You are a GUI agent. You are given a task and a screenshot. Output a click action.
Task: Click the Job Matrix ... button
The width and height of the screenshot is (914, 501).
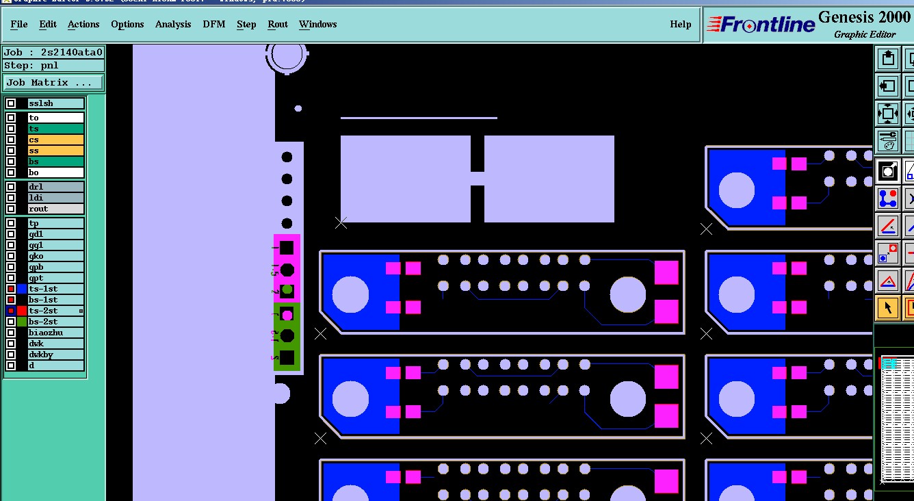(x=53, y=83)
